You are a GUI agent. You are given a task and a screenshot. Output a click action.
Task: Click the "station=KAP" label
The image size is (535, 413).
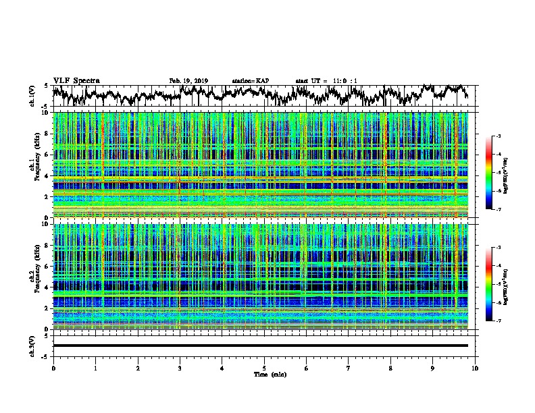click(251, 81)
